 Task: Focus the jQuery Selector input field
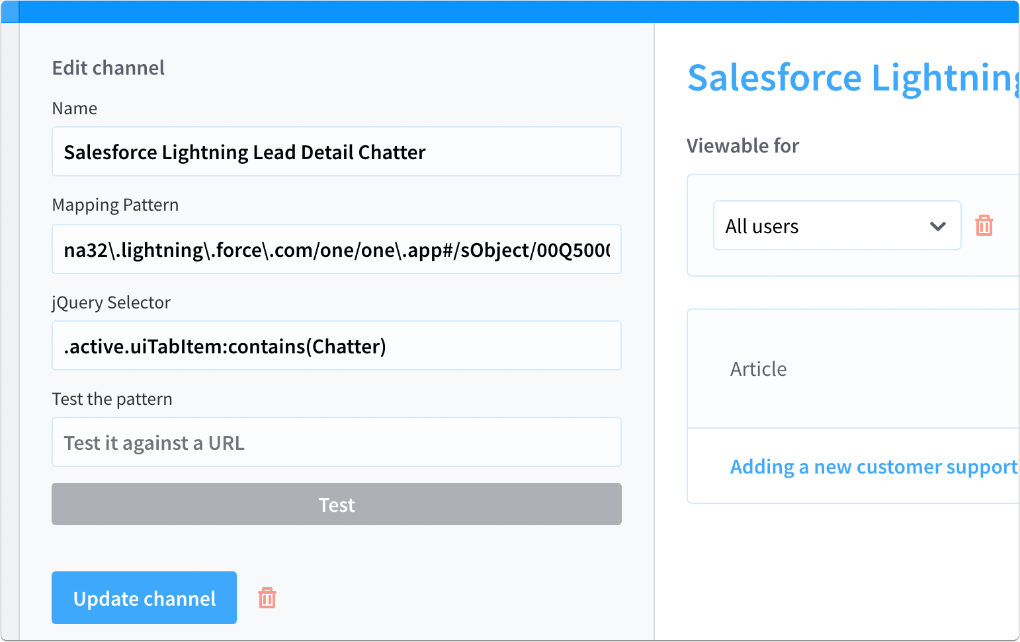tap(337, 345)
